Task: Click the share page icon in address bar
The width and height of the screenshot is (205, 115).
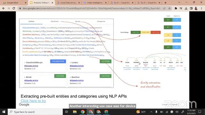Action: (164, 8)
